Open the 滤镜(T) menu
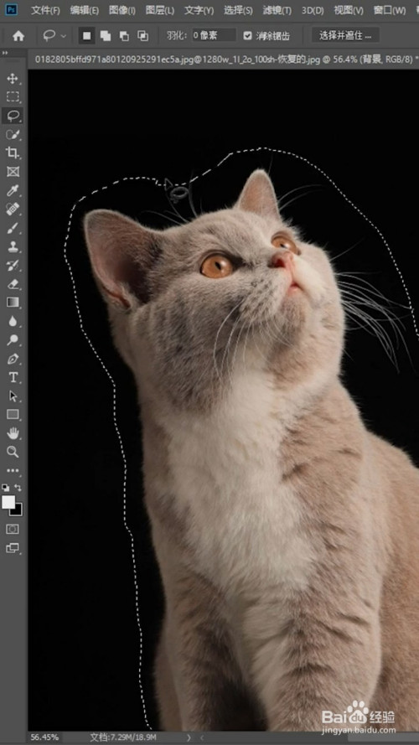This screenshot has width=419, height=745. [x=277, y=10]
